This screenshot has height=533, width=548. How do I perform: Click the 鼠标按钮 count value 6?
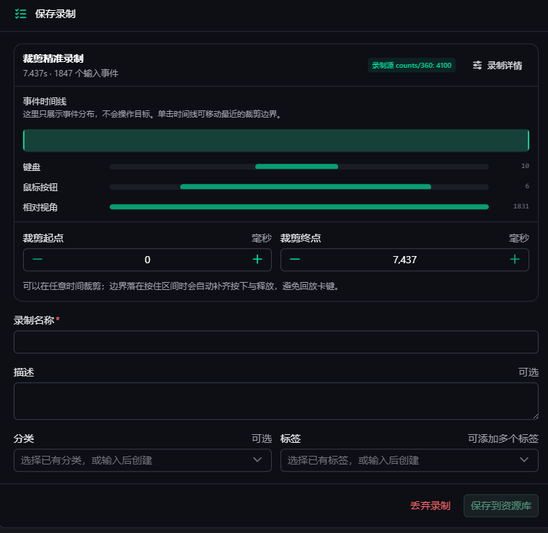(527, 186)
